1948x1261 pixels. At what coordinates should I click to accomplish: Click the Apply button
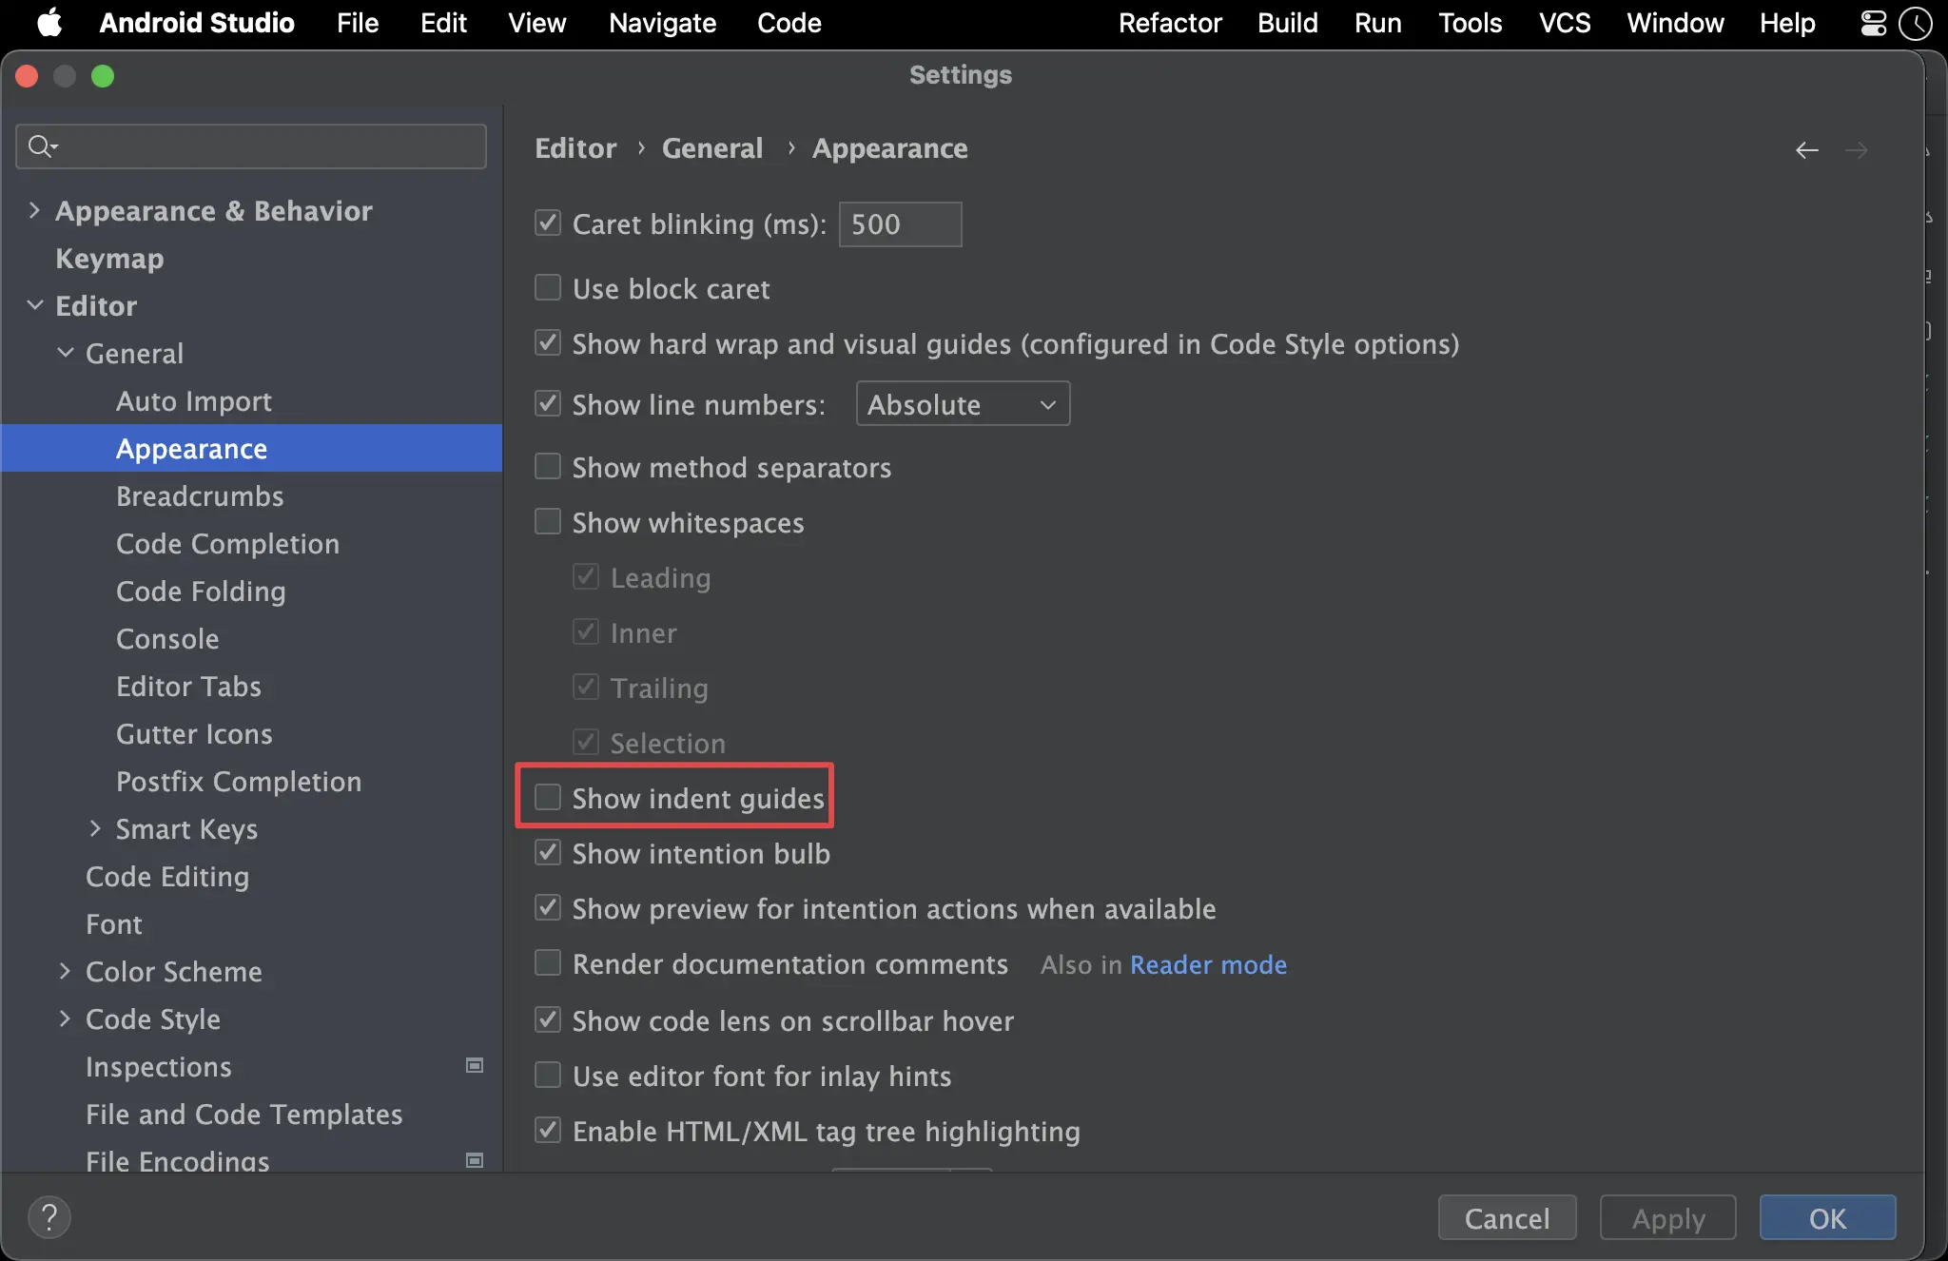(1668, 1217)
